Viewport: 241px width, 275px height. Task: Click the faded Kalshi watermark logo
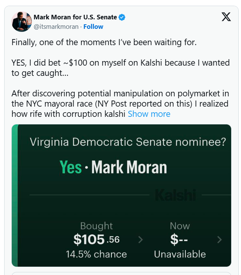pyautogui.click(x=175, y=195)
